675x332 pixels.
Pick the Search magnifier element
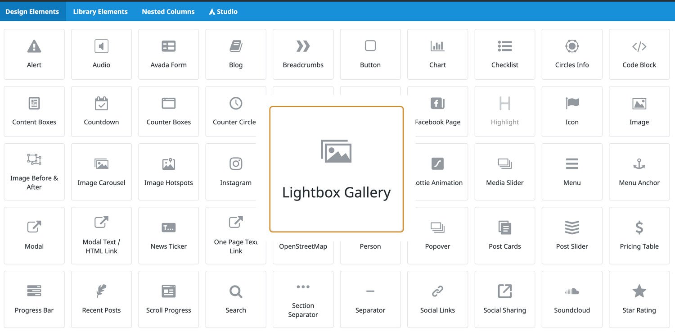click(x=236, y=299)
